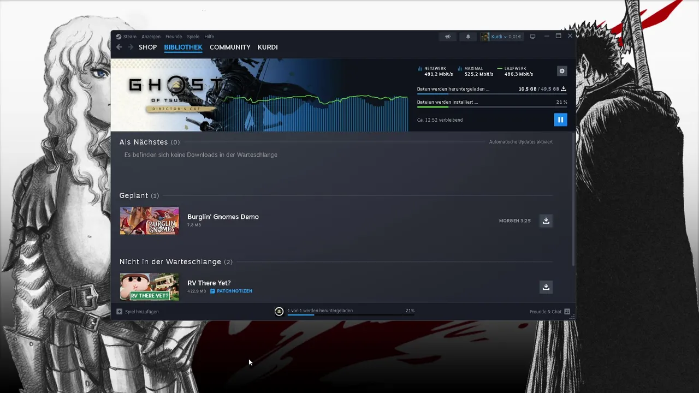Click the blue data download progress bar
Image resolution: width=699 pixels, height=393 pixels.
coord(491,94)
